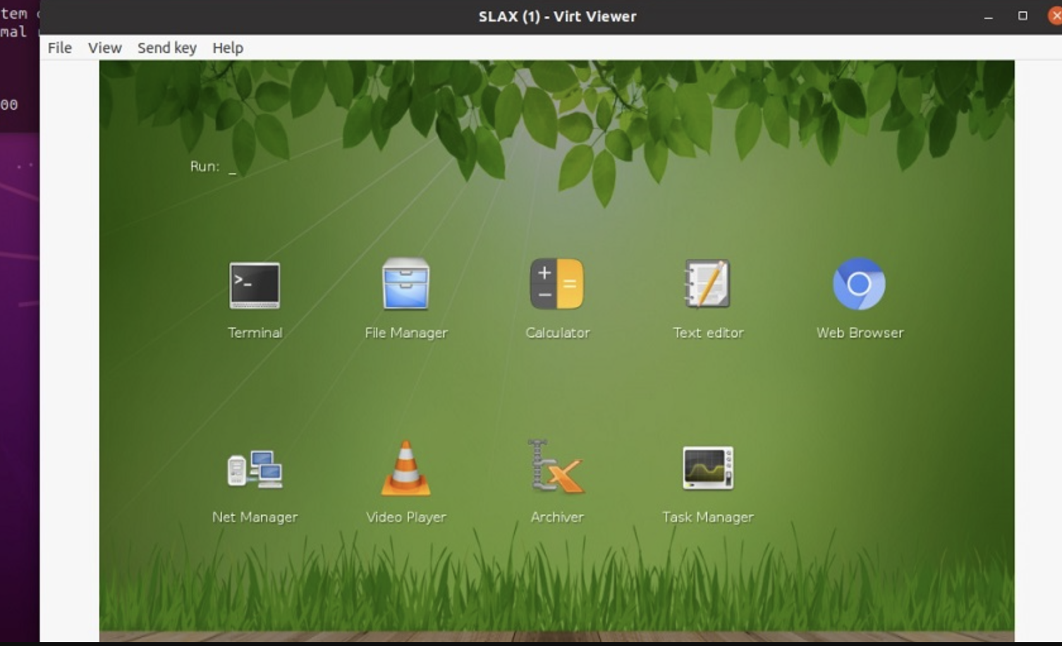Launch the File Manager icon
This screenshot has height=646, width=1062.
point(406,284)
